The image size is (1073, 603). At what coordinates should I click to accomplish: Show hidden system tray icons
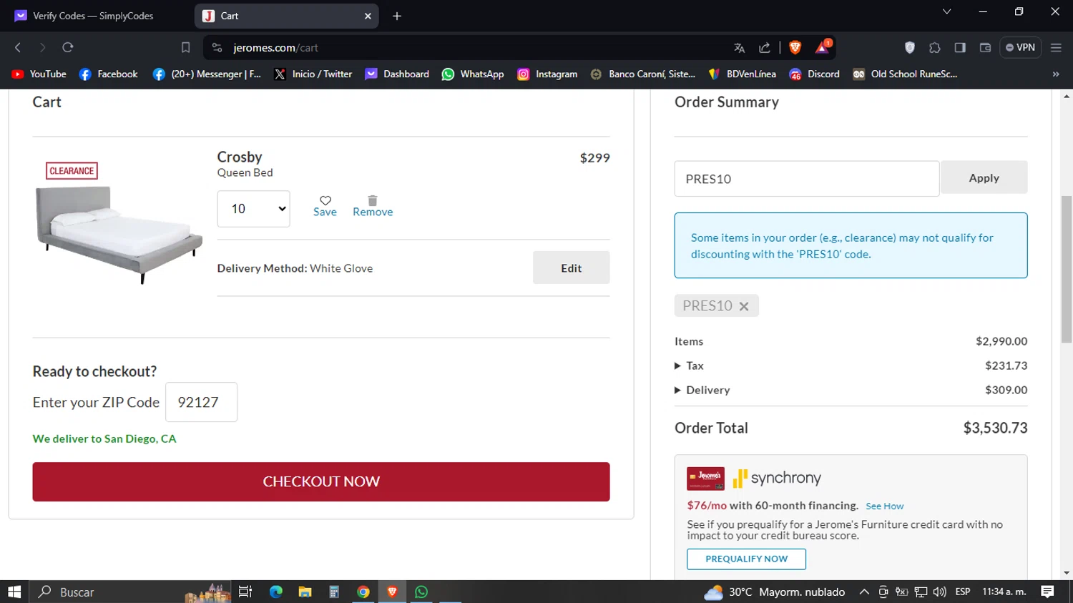pyautogui.click(x=864, y=592)
